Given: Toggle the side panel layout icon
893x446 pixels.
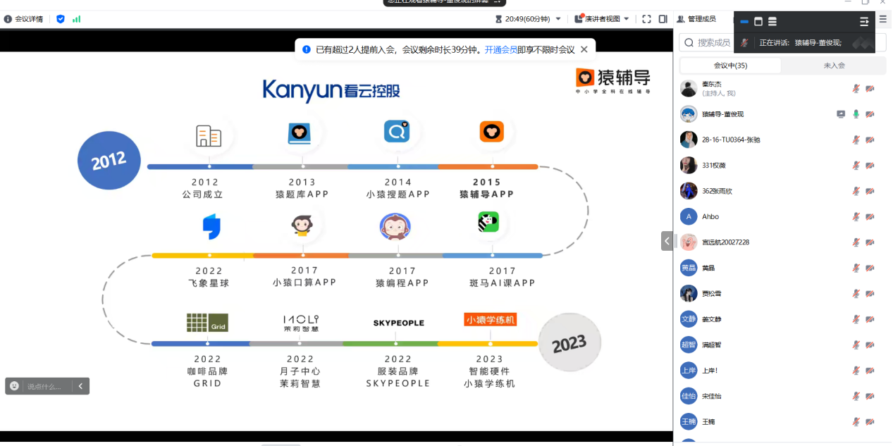Looking at the screenshot, I should (x=663, y=19).
